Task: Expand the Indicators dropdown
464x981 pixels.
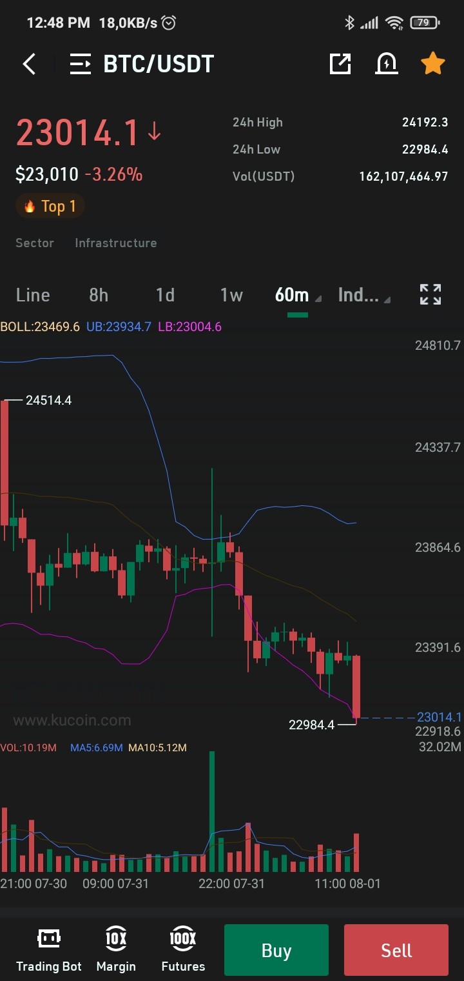Action: click(x=364, y=295)
